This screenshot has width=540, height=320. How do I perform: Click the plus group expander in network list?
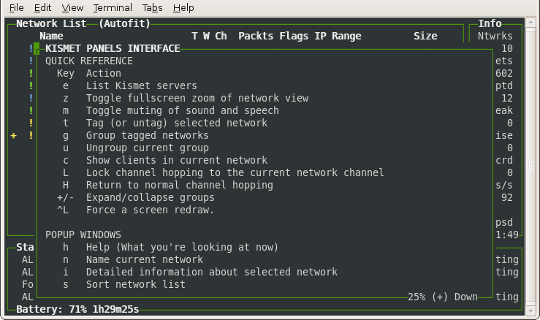pyautogui.click(x=13, y=136)
